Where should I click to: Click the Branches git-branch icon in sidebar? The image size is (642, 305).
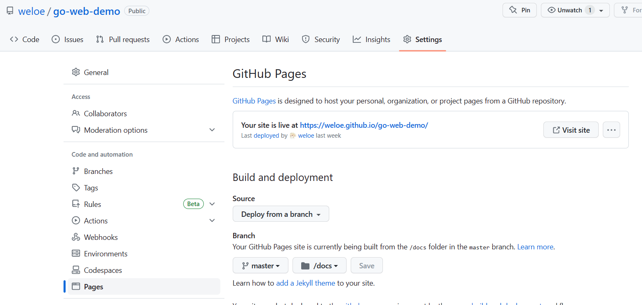(76, 171)
